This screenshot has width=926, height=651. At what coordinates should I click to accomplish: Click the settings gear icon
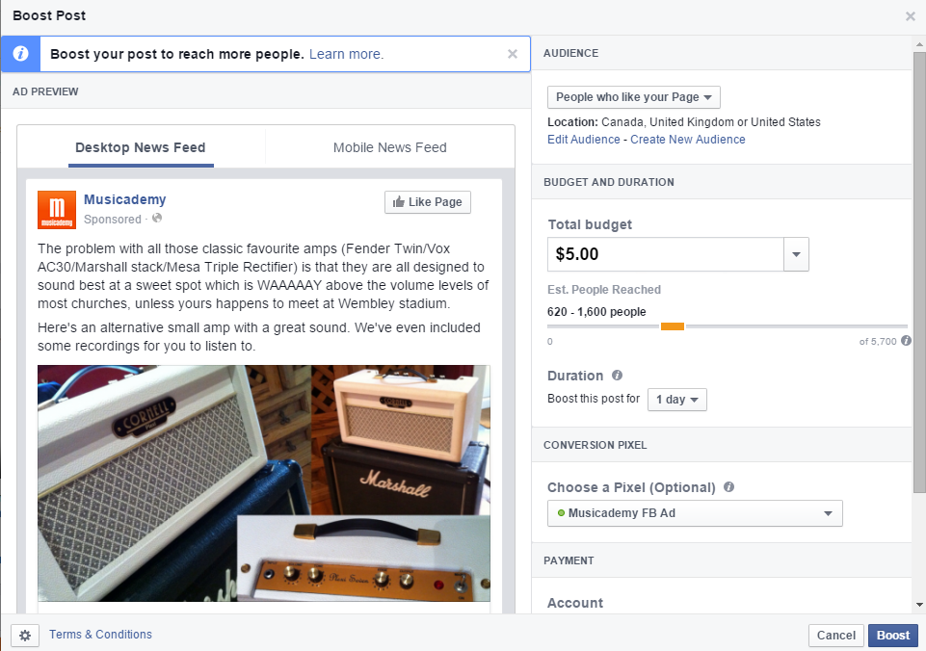(x=25, y=636)
